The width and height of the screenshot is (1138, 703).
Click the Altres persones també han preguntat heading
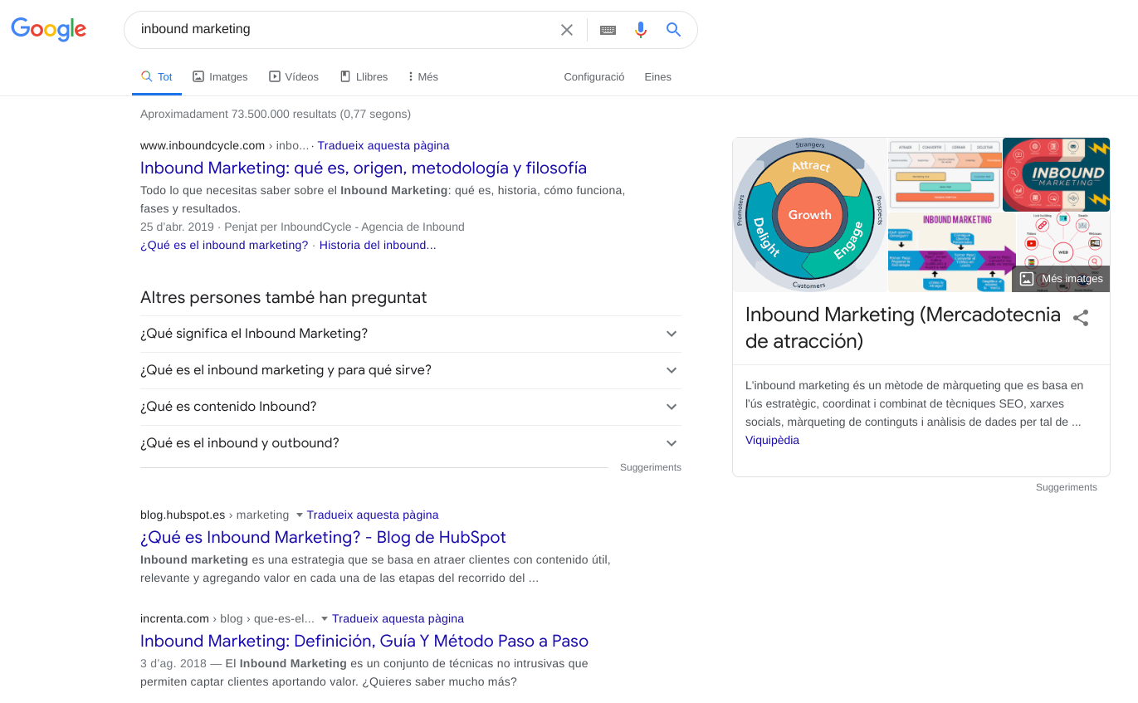coord(284,297)
